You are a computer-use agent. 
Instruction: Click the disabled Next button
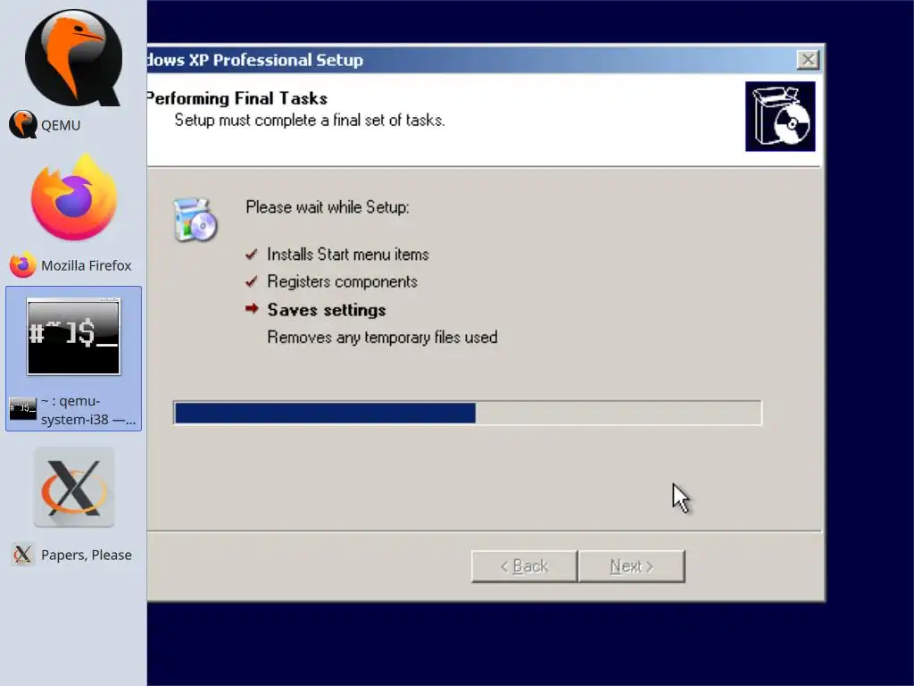coord(632,565)
